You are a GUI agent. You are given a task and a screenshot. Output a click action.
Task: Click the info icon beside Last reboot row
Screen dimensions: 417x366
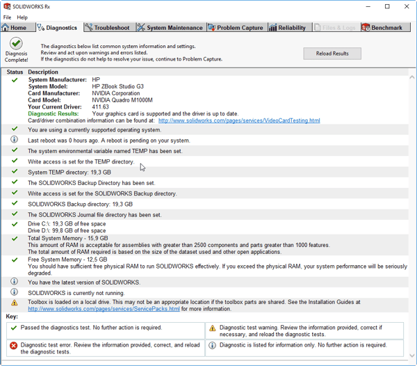pos(15,139)
